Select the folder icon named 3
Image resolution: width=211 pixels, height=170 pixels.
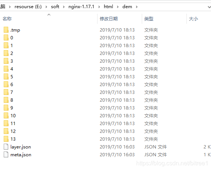click(x=6, y=61)
